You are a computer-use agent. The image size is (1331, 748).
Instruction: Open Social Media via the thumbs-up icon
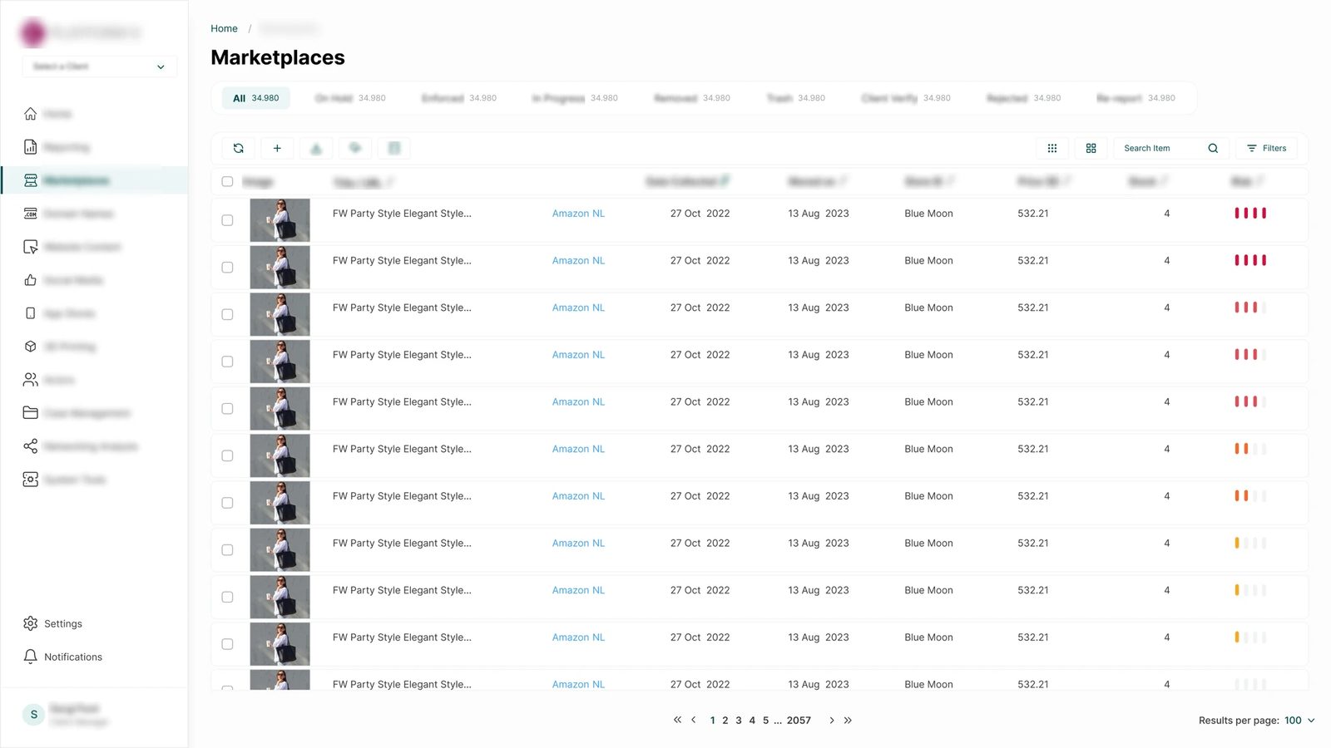[31, 280]
